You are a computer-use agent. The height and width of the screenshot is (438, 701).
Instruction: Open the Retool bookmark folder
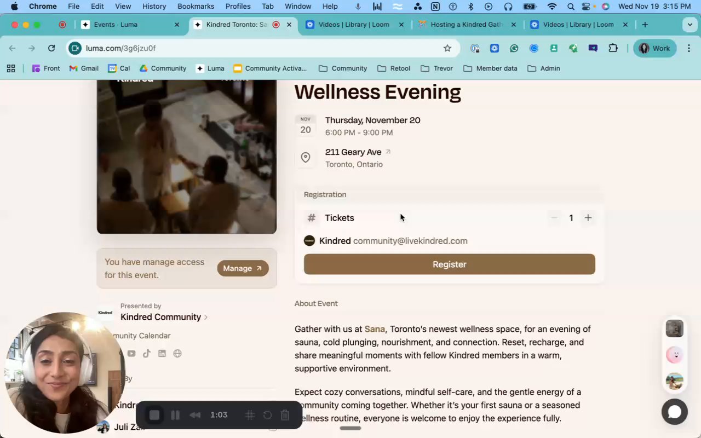click(x=394, y=68)
